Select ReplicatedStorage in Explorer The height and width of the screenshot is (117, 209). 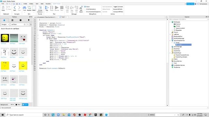pos(179,38)
